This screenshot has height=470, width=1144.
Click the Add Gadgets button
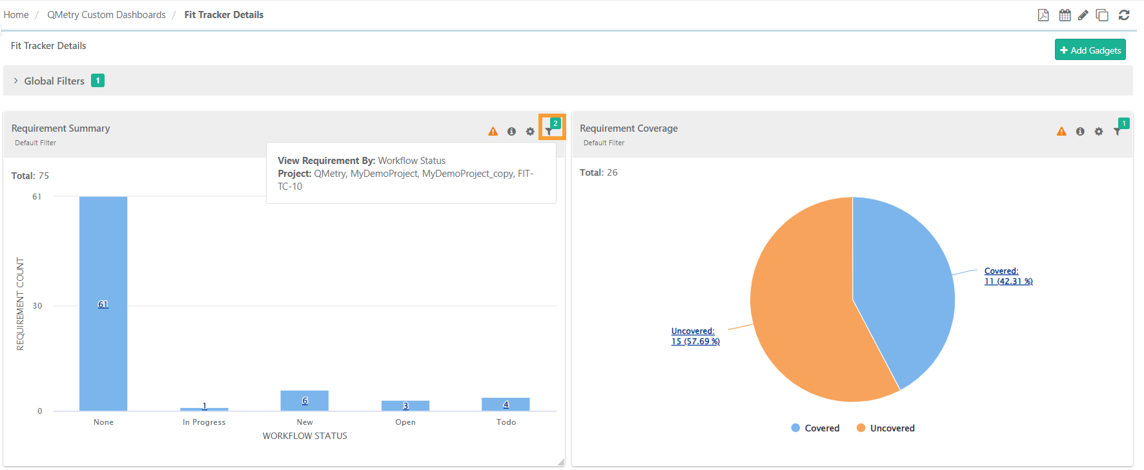pyautogui.click(x=1090, y=50)
